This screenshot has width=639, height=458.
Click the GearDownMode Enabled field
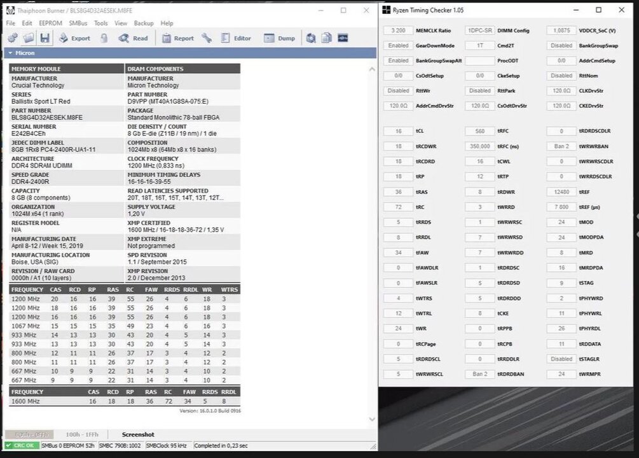coord(398,46)
